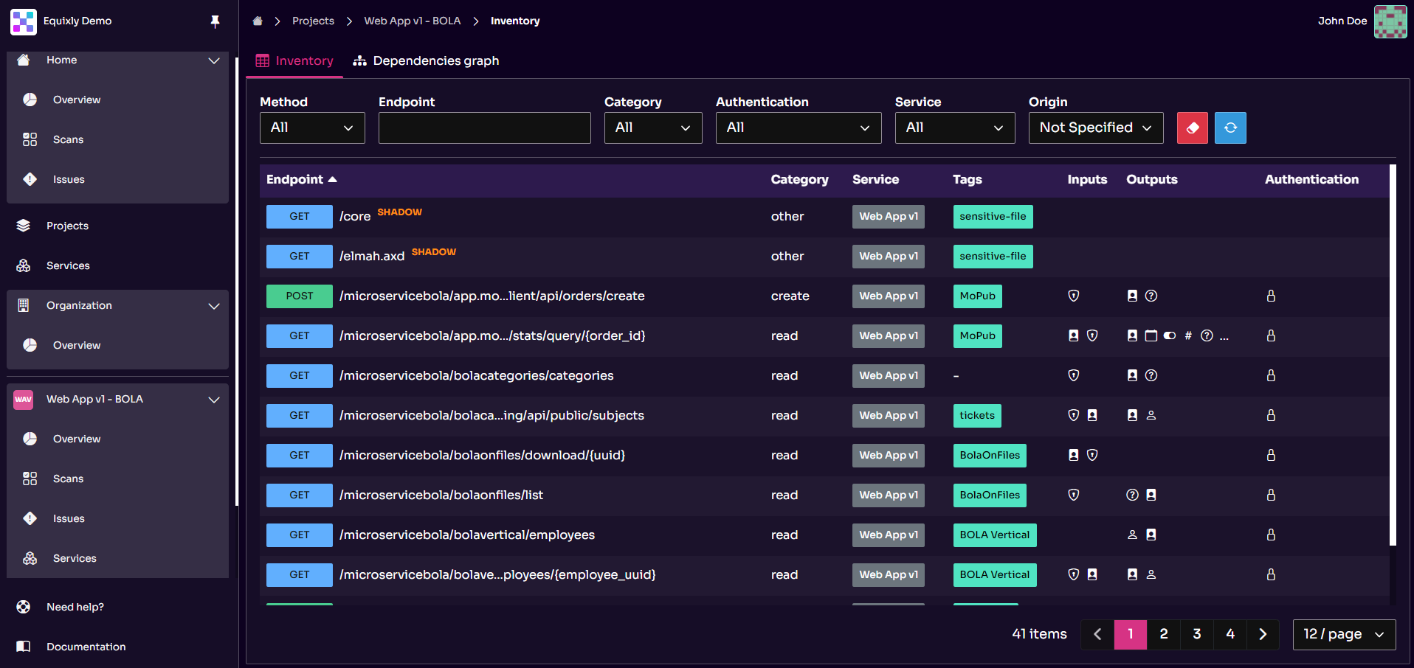Click the sensitive-file tag on /core
The image size is (1414, 668).
click(x=992, y=216)
